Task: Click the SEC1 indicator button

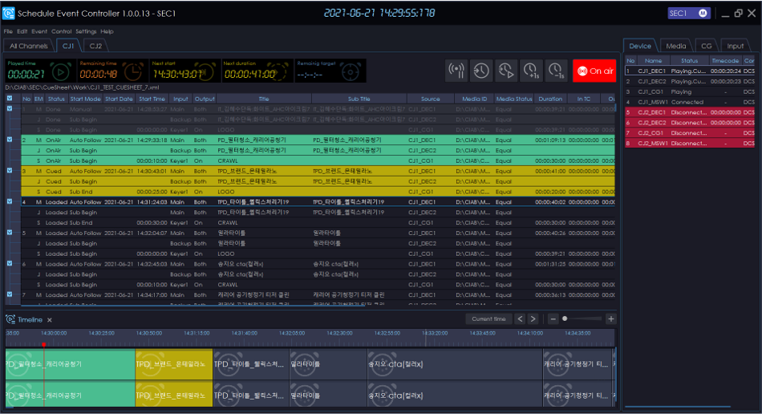Action: tap(689, 13)
